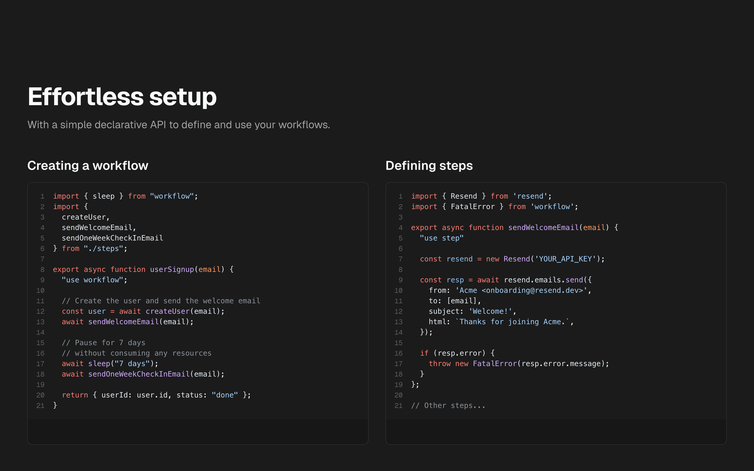This screenshot has width=754, height=471.
Task: Select the sendOneWeekCheckInEmail import
Action: tap(112, 238)
